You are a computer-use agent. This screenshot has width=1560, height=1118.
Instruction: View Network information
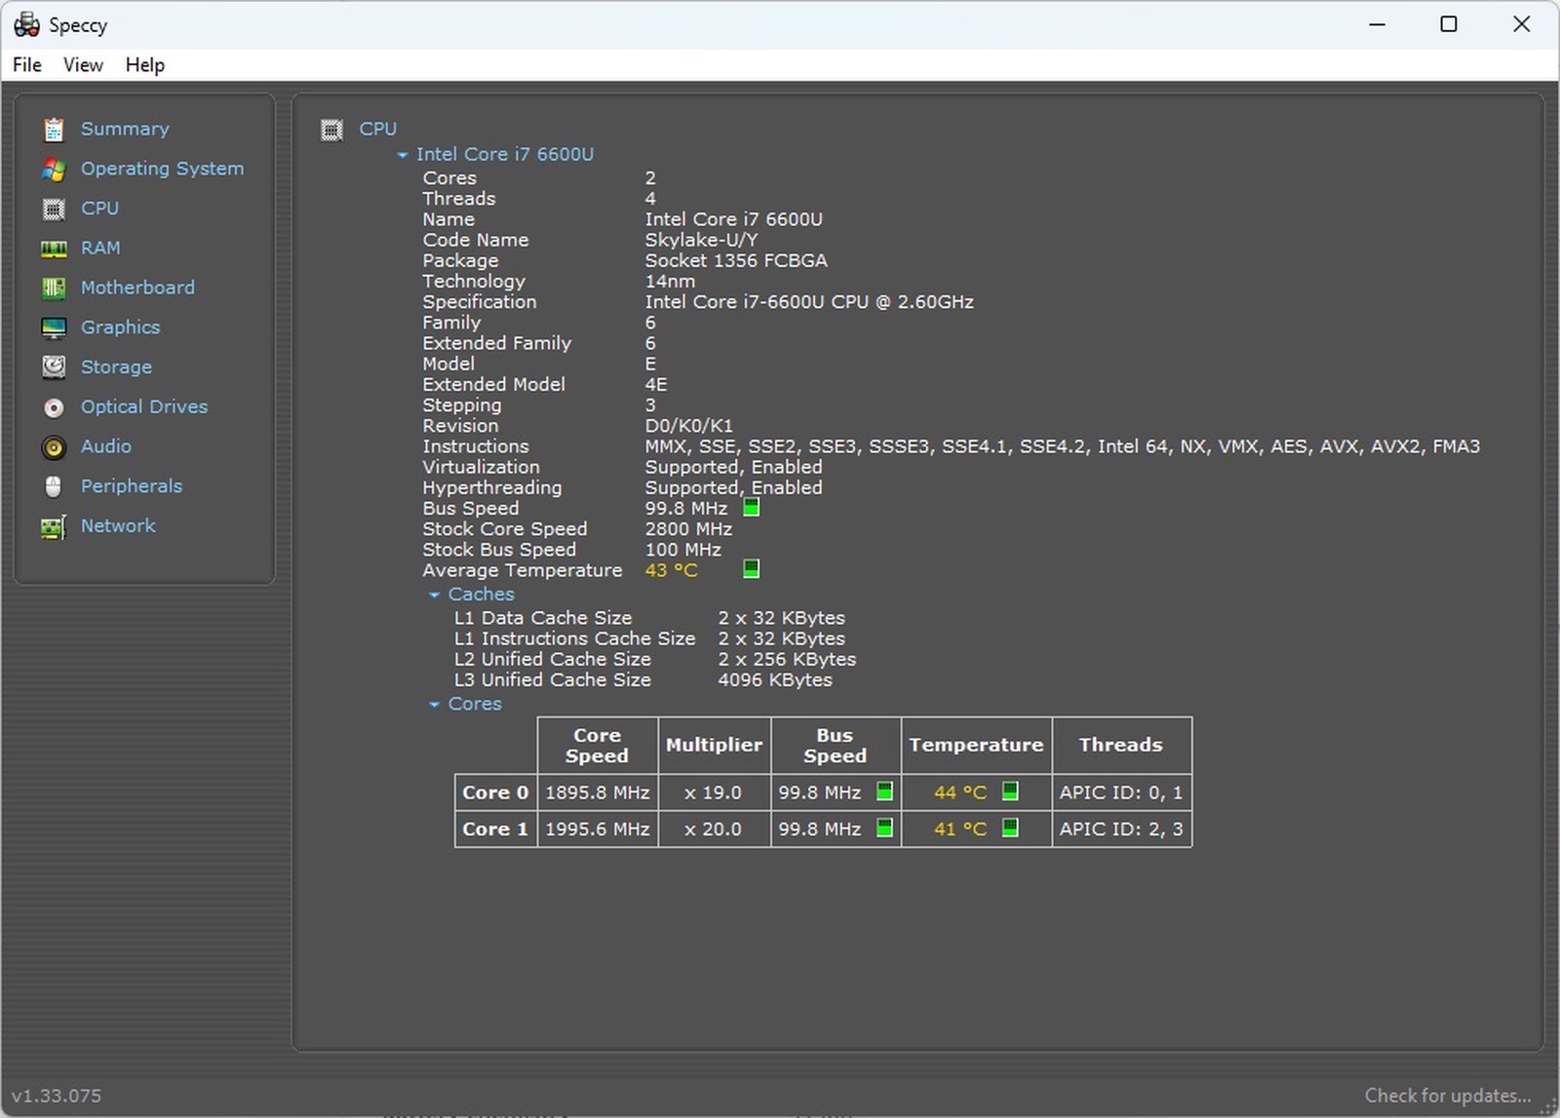click(118, 526)
